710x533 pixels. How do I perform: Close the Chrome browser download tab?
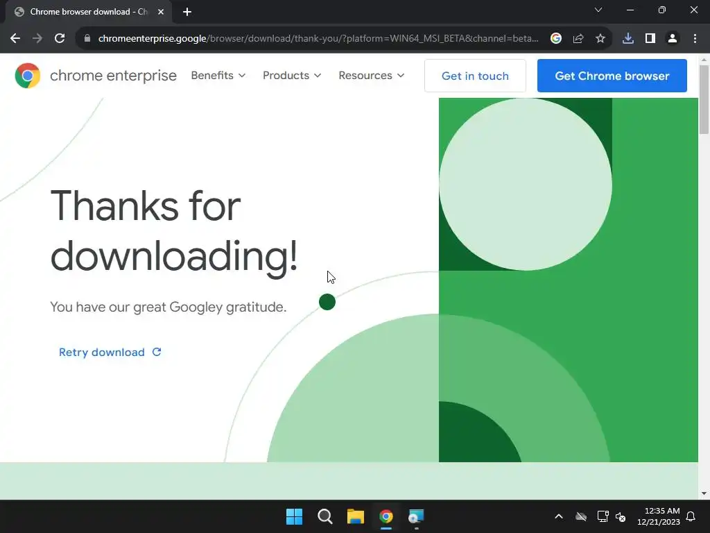tap(161, 12)
